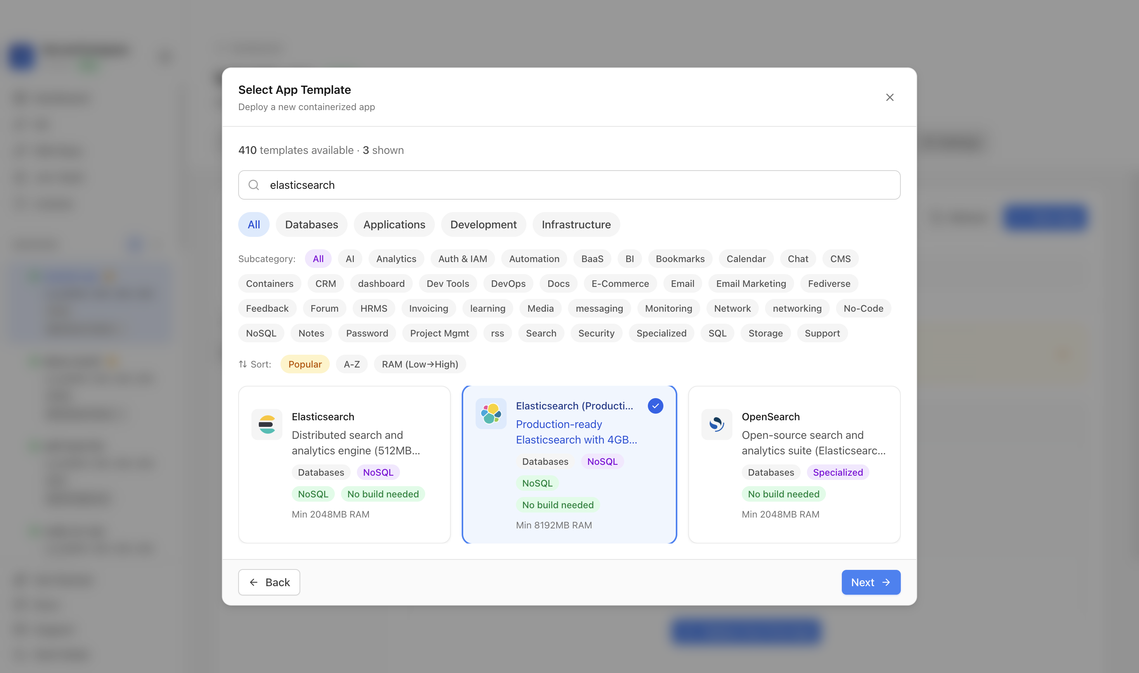Filter by CMS subcategory
This screenshot has height=673, width=1139.
point(840,259)
